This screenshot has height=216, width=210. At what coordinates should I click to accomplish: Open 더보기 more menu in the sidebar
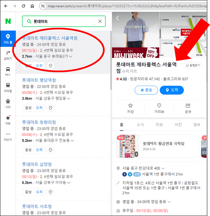[x=8, y=137]
